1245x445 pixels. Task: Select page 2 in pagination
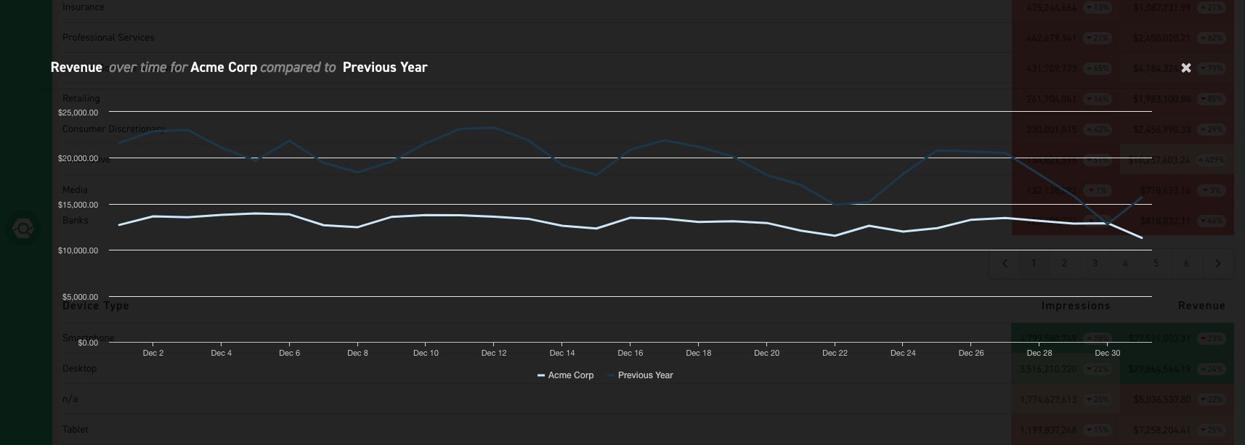pos(1064,264)
